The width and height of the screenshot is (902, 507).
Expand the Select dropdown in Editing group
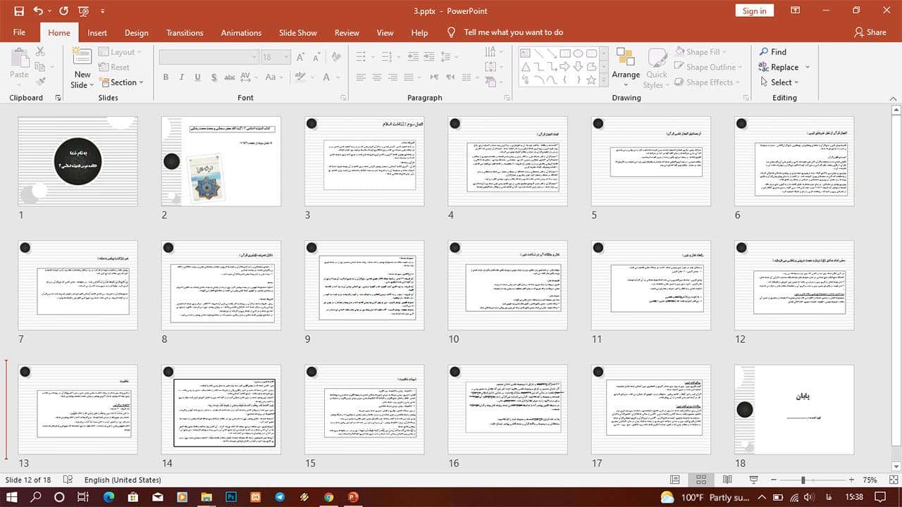pos(781,82)
